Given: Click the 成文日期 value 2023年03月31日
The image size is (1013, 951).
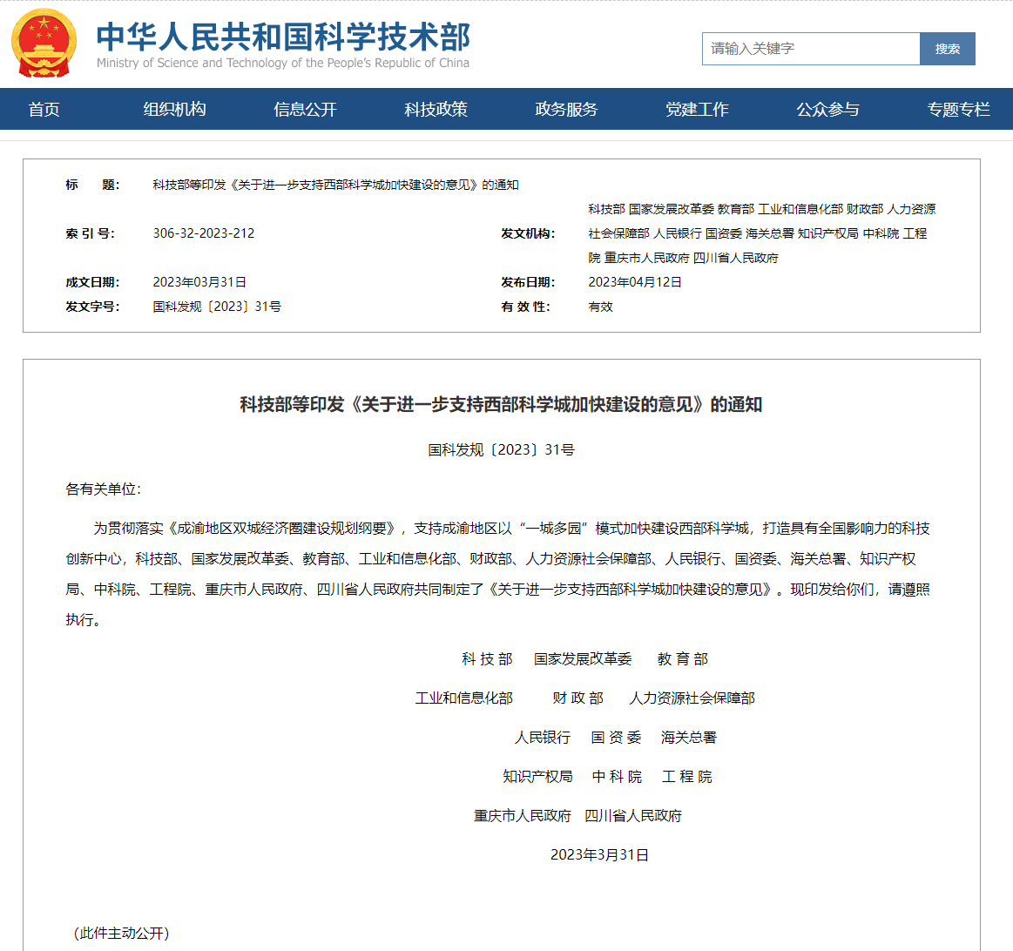Looking at the screenshot, I should pos(199,282).
